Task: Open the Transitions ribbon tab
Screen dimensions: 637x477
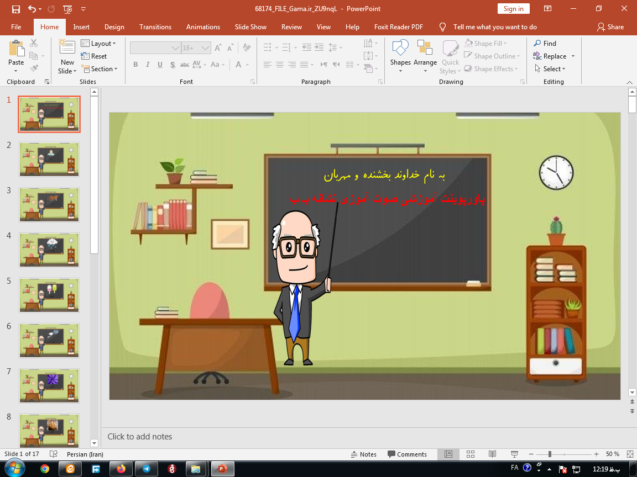Action: (x=155, y=27)
